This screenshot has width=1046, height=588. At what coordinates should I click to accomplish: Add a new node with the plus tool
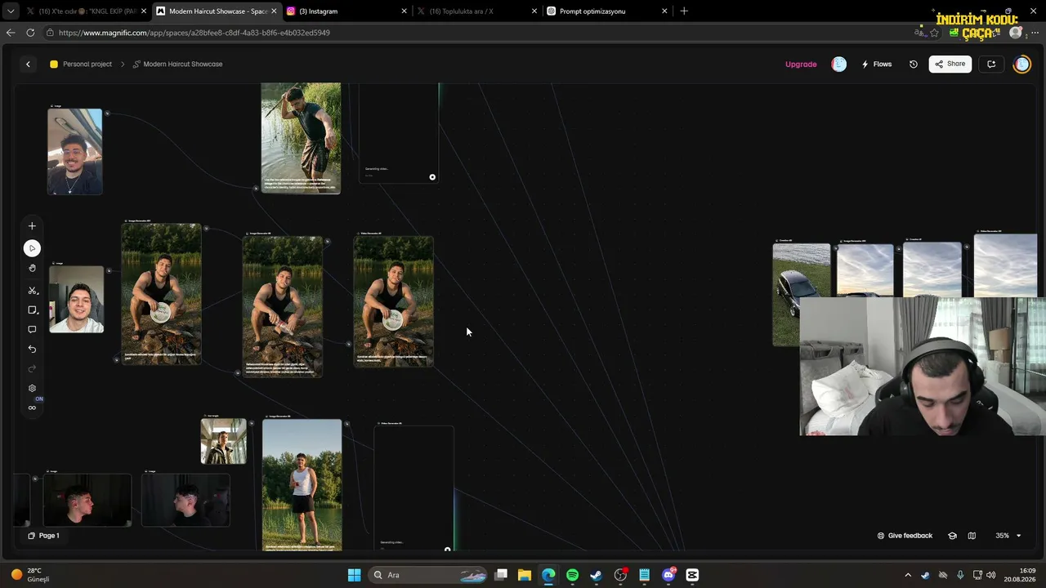pyautogui.click(x=32, y=226)
